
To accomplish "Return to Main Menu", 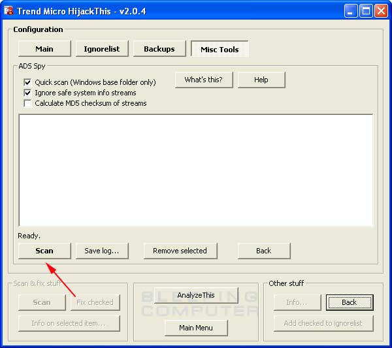I will click(x=196, y=328).
